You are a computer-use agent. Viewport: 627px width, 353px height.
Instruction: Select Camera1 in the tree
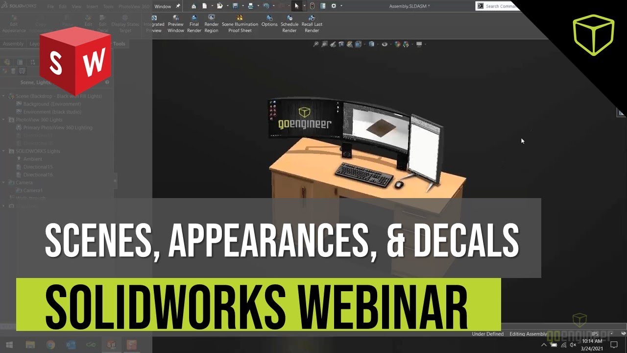[33, 190]
